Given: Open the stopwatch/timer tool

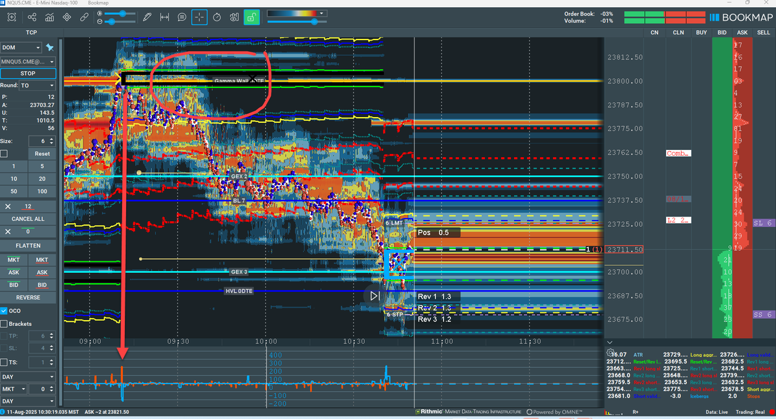Looking at the screenshot, I should coord(217,17).
